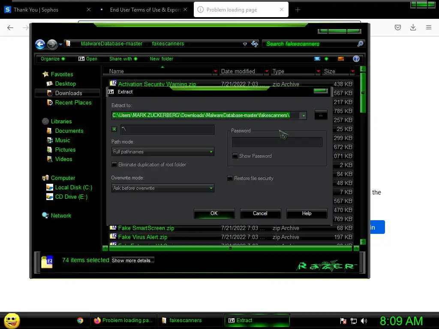This screenshot has width=439, height=329.
Task: Click the Favorites star icon
Action: pyautogui.click(x=45, y=74)
